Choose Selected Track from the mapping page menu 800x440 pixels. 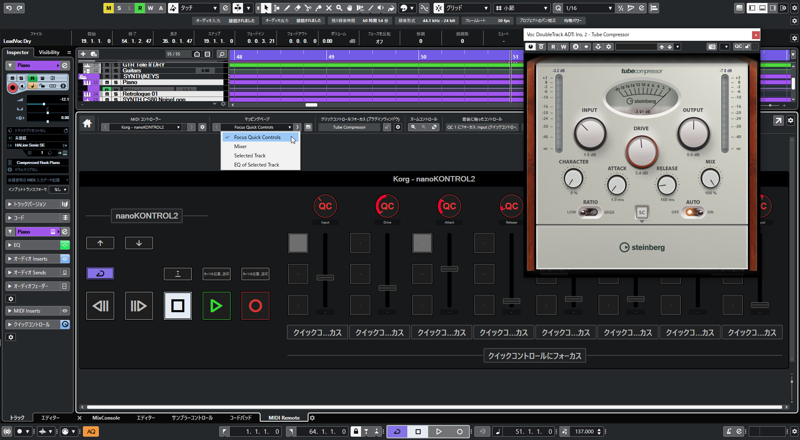click(250, 155)
